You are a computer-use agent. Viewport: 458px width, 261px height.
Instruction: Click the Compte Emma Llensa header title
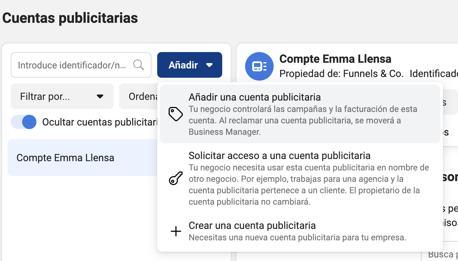(x=335, y=58)
